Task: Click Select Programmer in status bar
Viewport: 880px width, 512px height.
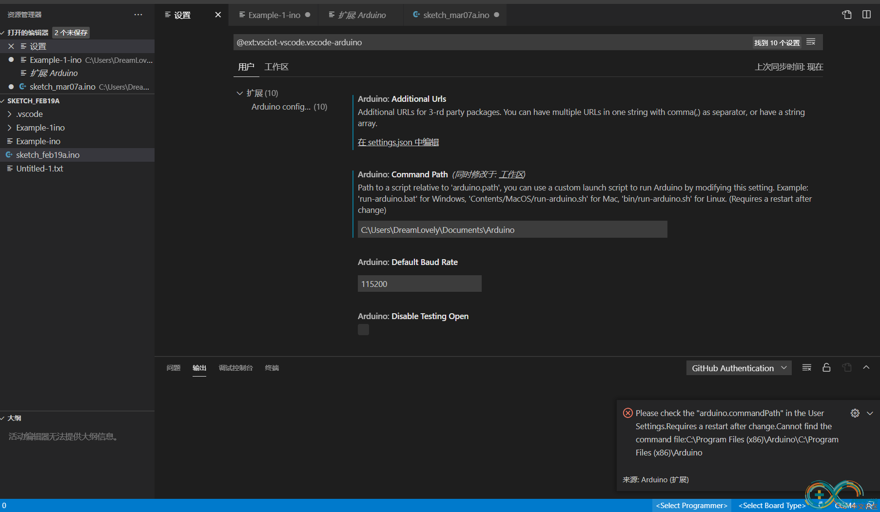Action: click(x=691, y=506)
